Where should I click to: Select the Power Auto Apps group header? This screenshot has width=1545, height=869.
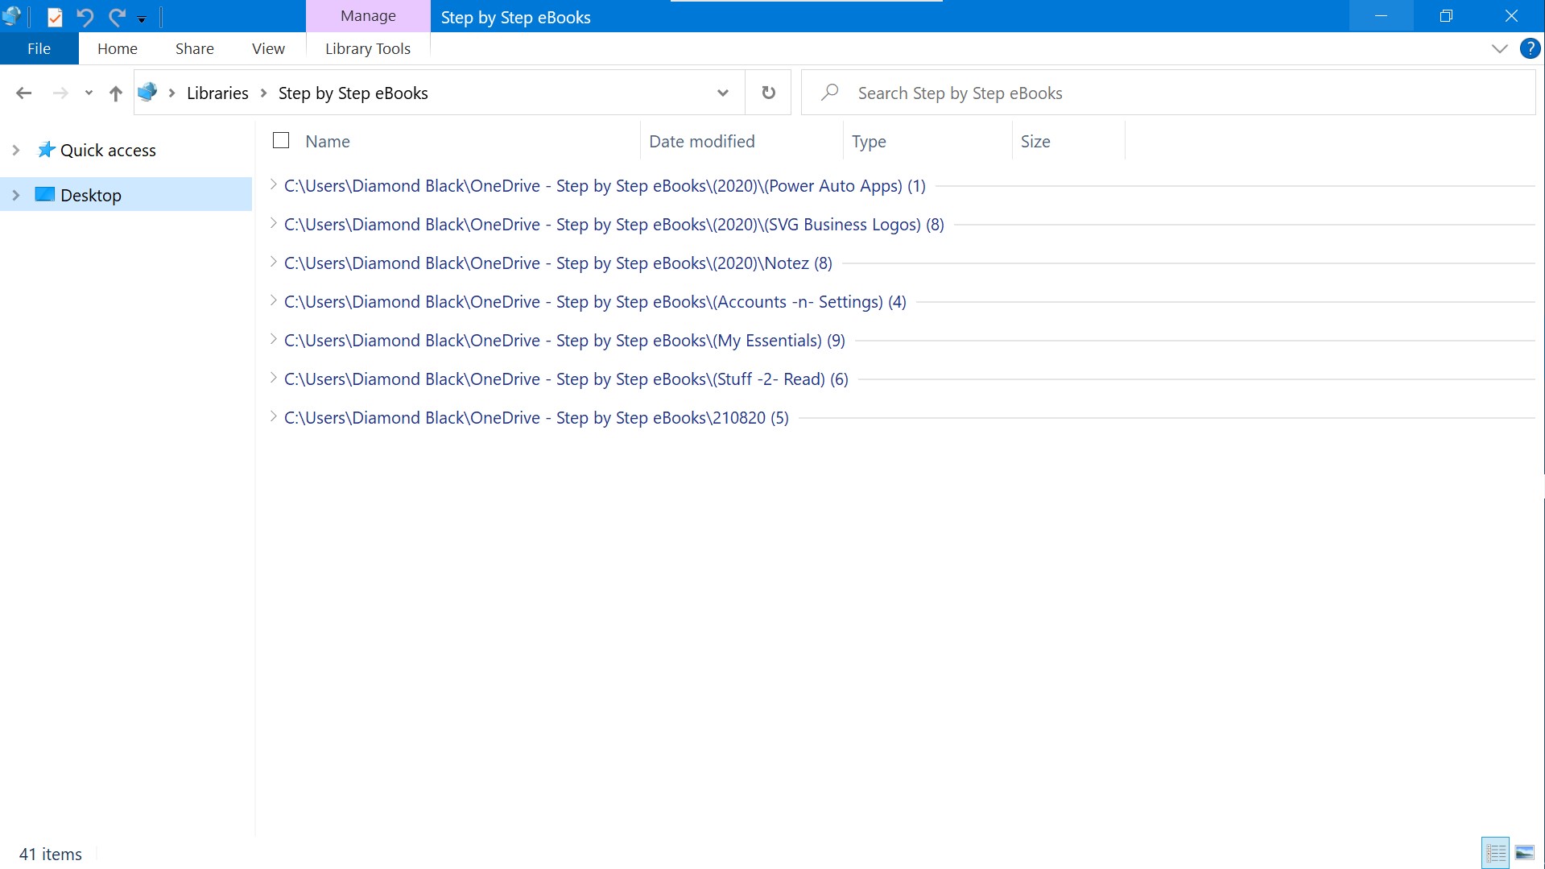605,186
